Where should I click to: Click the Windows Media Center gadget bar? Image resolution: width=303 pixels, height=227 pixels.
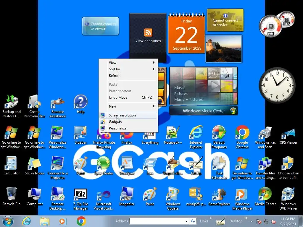204,111
